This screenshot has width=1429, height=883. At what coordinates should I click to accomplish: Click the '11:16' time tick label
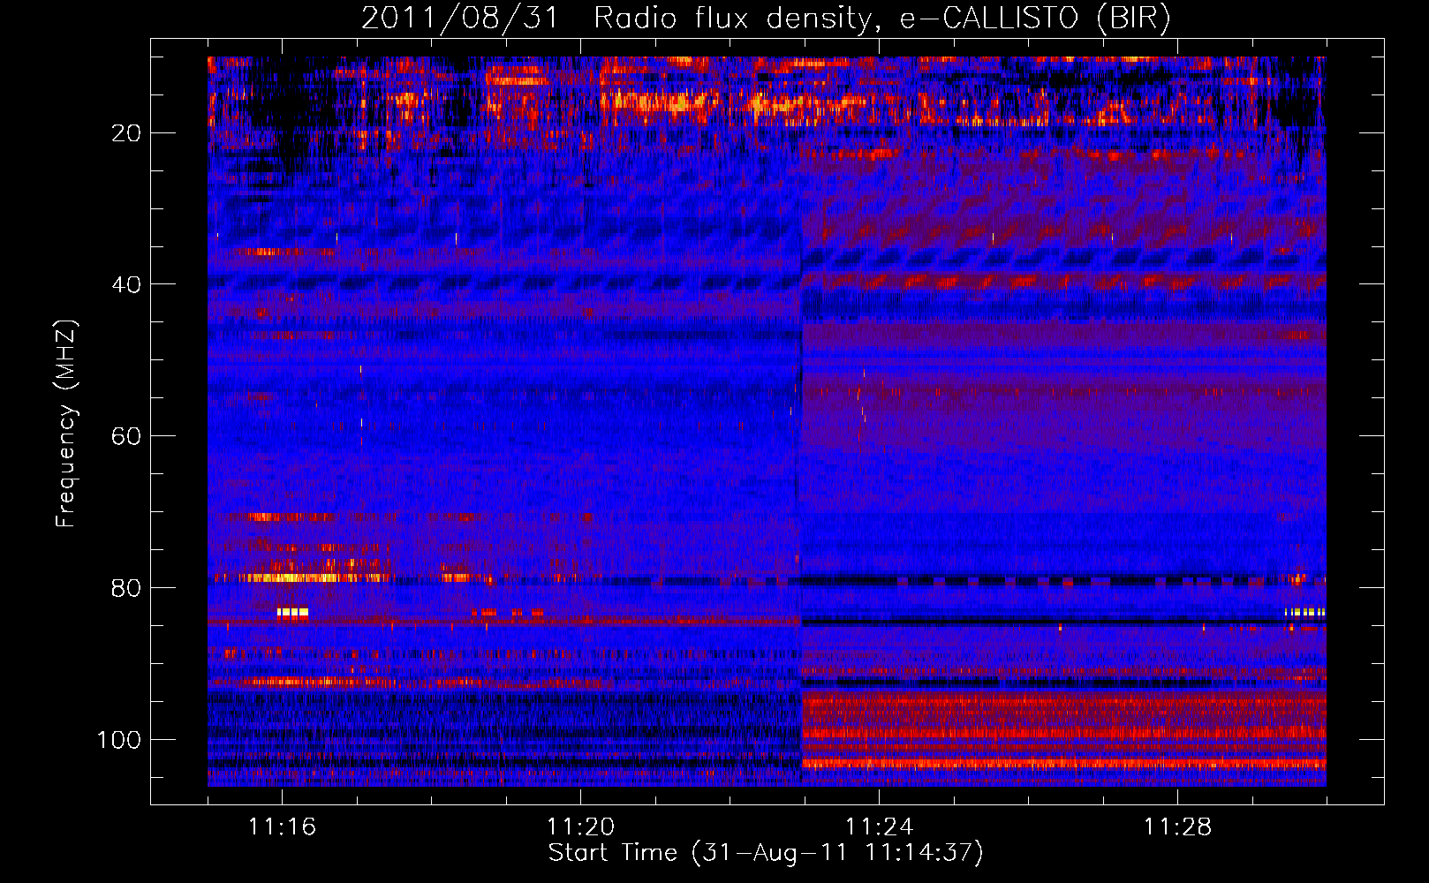pyautogui.click(x=283, y=827)
